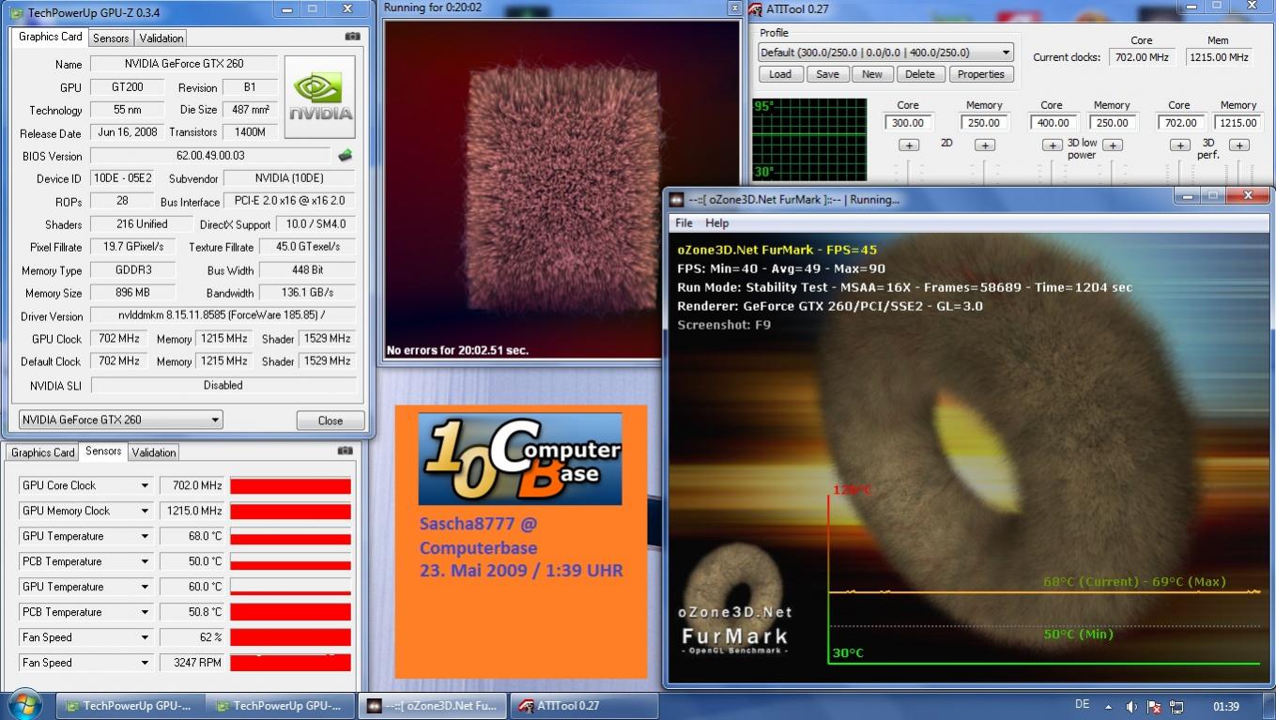Switch to Sensors tab in upper GPU-Z window
The width and height of the screenshot is (1276, 720).
click(111, 38)
